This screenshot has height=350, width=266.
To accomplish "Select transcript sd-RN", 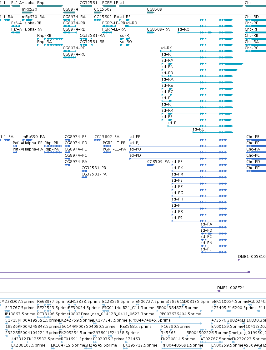I will click(168, 67).
